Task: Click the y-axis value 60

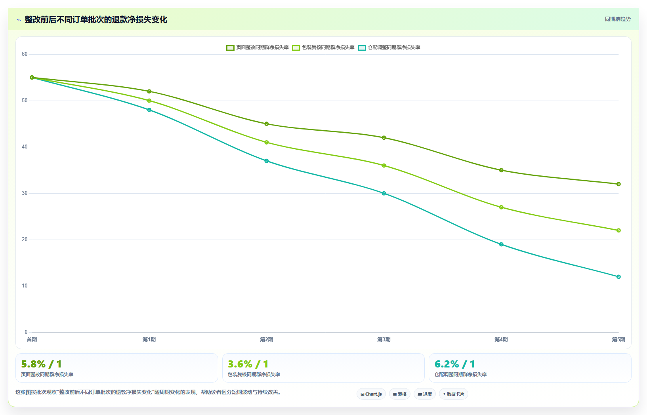Action: (x=25, y=54)
